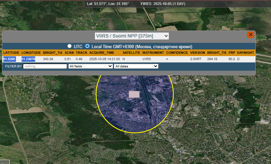The image size is (271, 164).
Task: Click the FRP column header
Action: coord(232,53)
